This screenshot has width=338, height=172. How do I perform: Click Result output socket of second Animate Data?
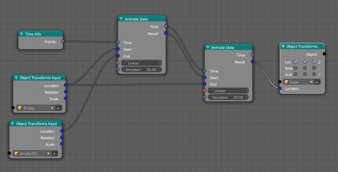[x=252, y=62]
